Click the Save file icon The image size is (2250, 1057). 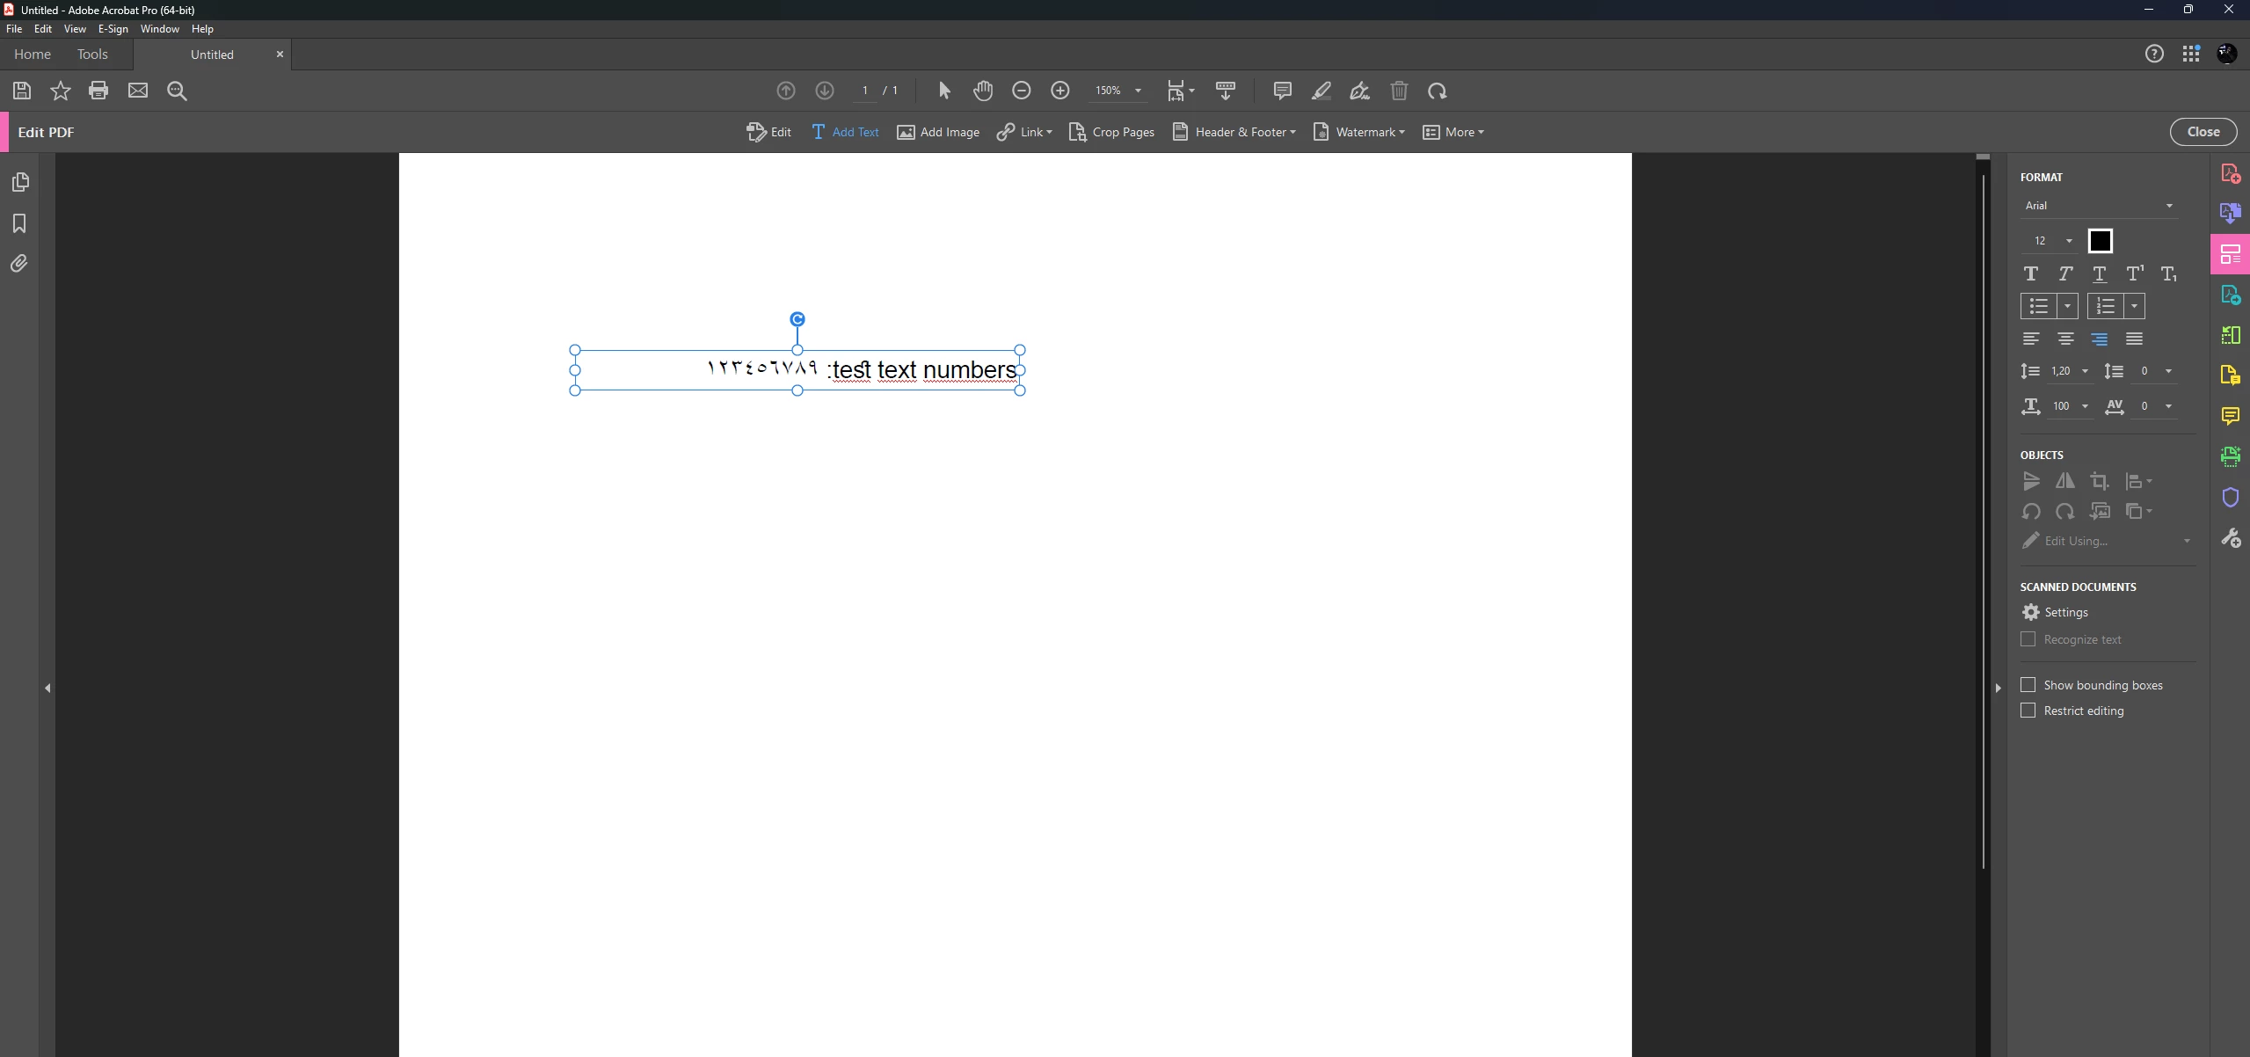22,91
